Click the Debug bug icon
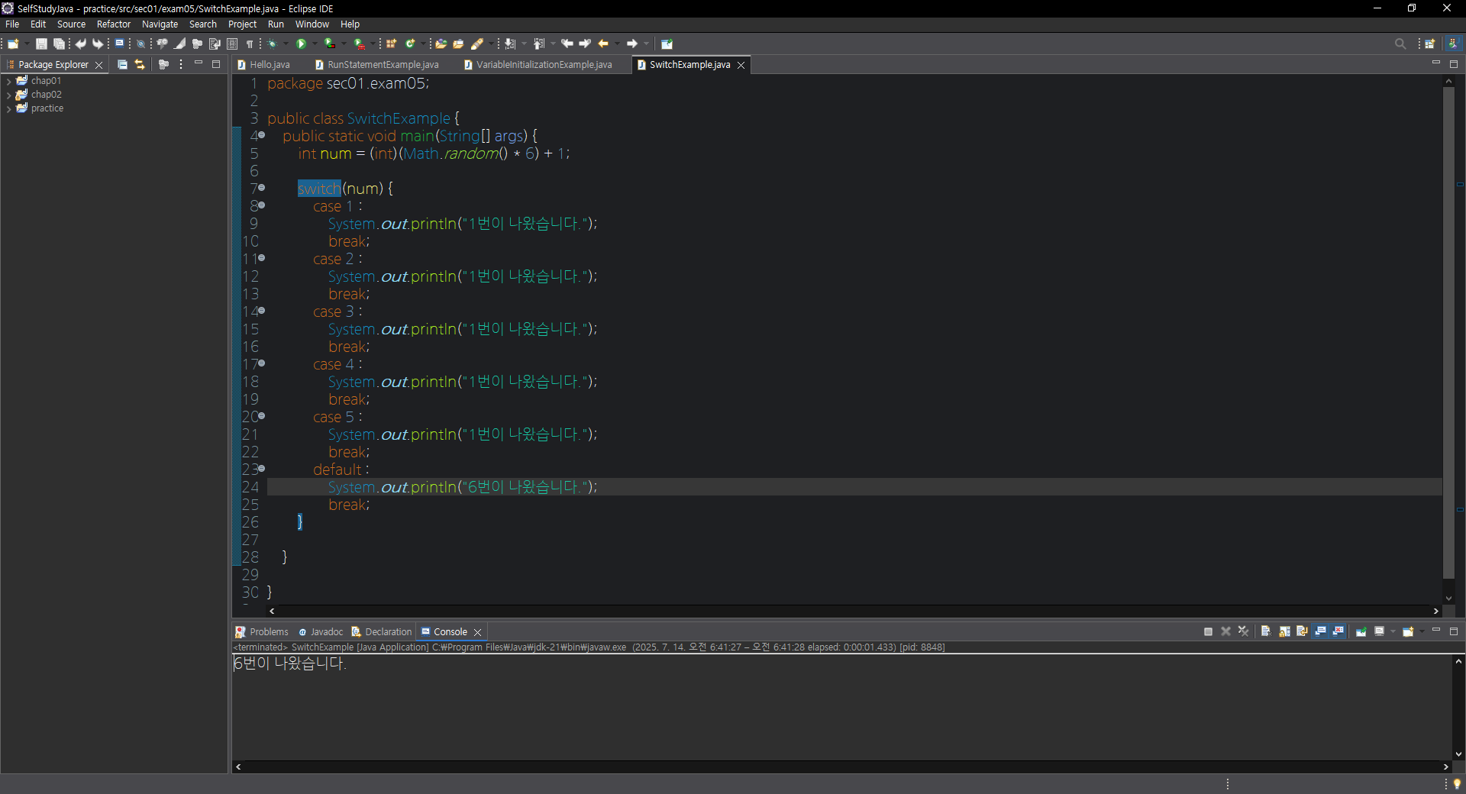The image size is (1466, 794). (x=273, y=44)
